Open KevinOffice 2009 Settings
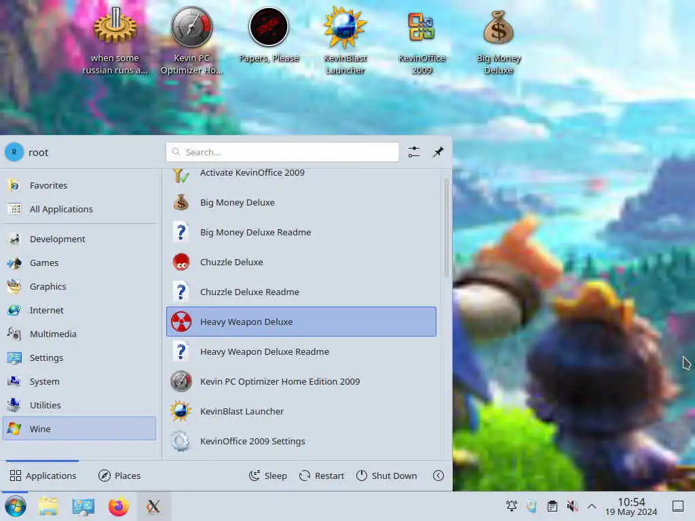Viewport: 695px width, 521px height. (301, 441)
